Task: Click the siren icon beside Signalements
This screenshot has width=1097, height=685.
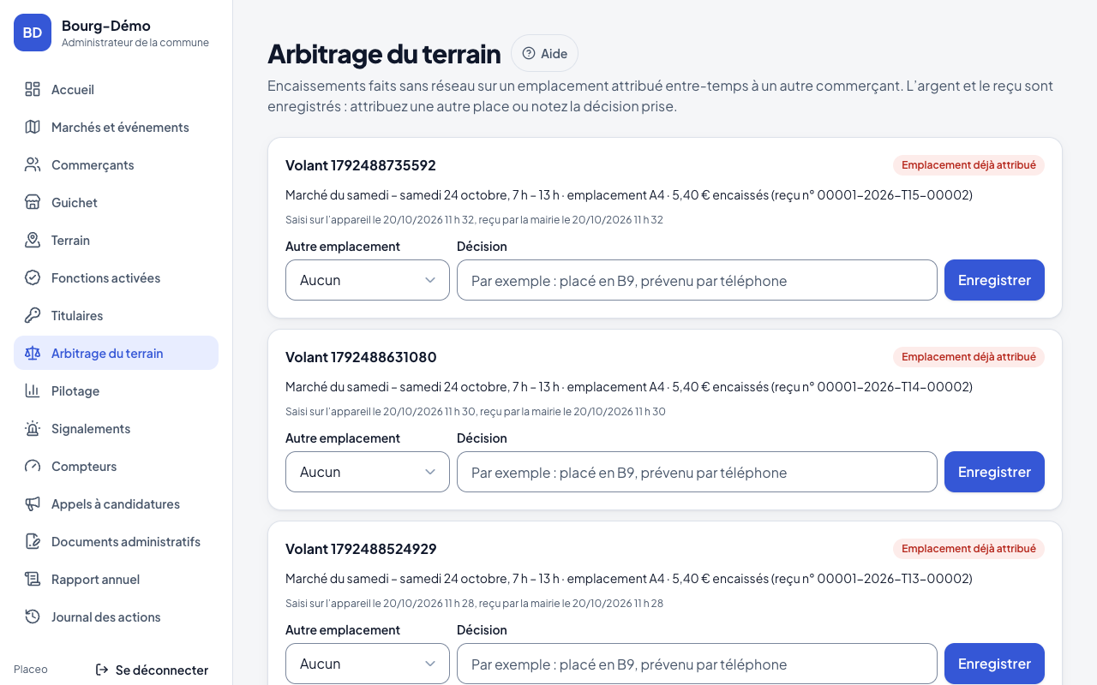Action: coord(33,428)
